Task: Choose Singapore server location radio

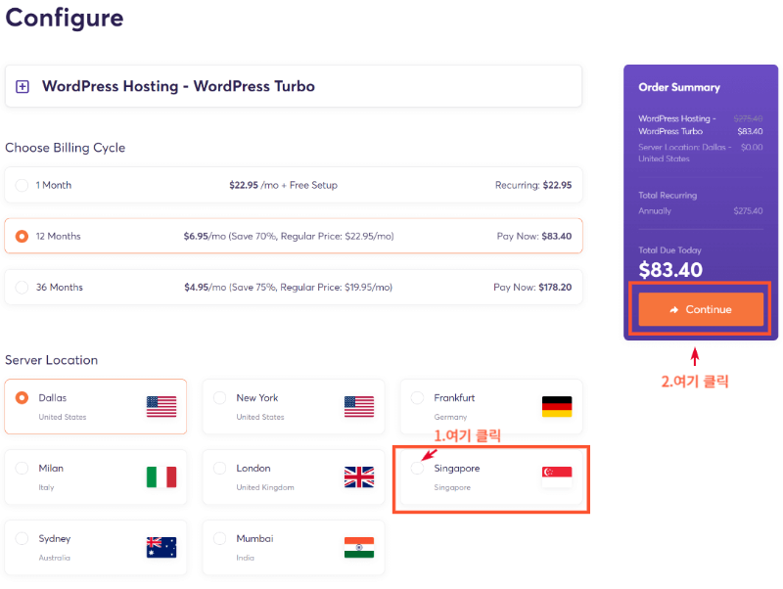Action: [x=417, y=469]
